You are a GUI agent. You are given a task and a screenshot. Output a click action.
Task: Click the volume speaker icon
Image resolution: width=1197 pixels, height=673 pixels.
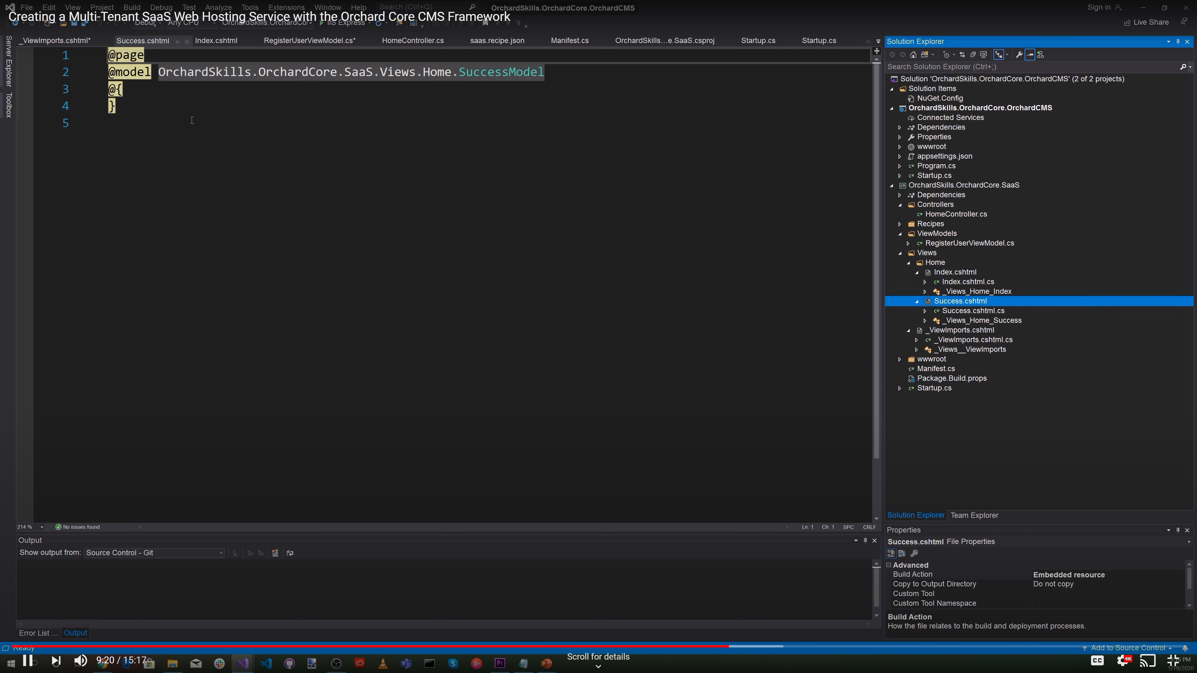coord(80,660)
